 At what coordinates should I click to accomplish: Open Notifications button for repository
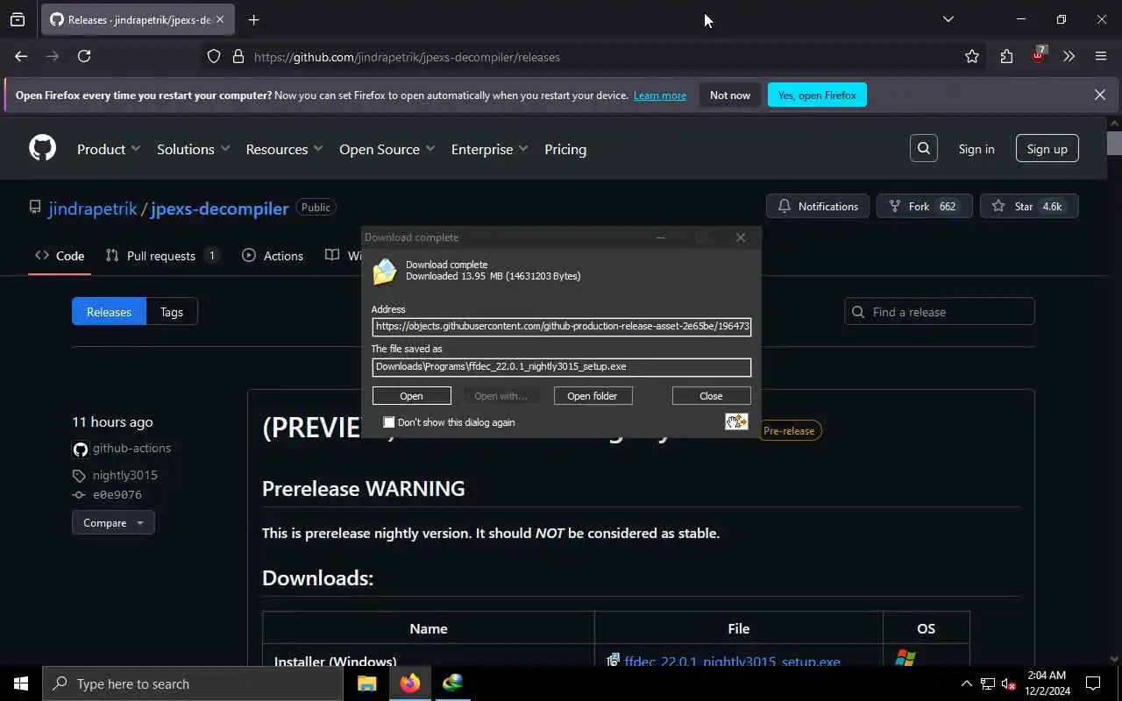click(x=818, y=206)
